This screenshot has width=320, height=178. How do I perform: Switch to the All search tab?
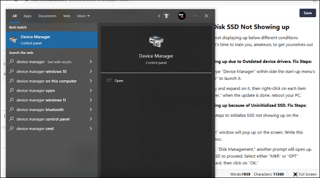click(x=15, y=16)
